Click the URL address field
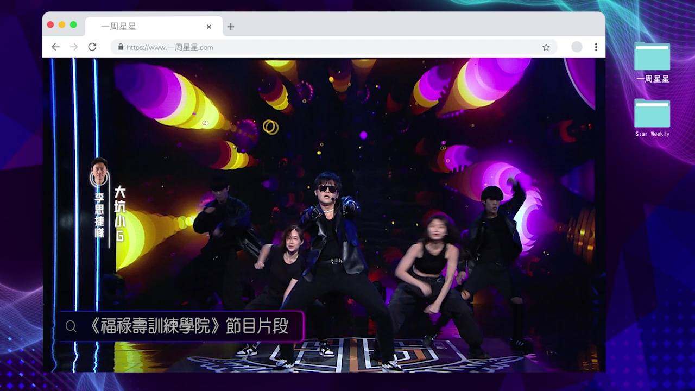Screen dimensions: 695x391 pyautogui.click(x=326, y=47)
